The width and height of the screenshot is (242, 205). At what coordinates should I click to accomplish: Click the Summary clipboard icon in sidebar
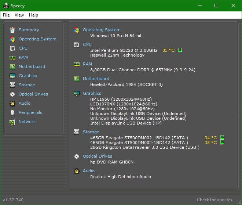click(12, 30)
